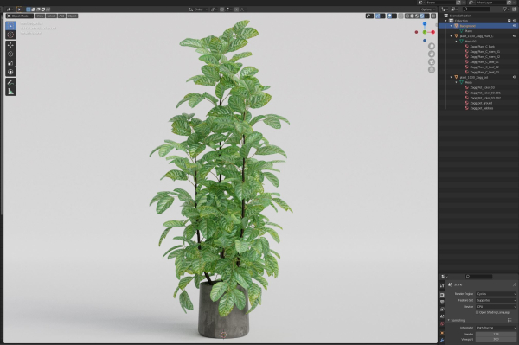Toggle X-ray mode in viewport header
Screen dimensions: 519x345
[x=400, y=16]
